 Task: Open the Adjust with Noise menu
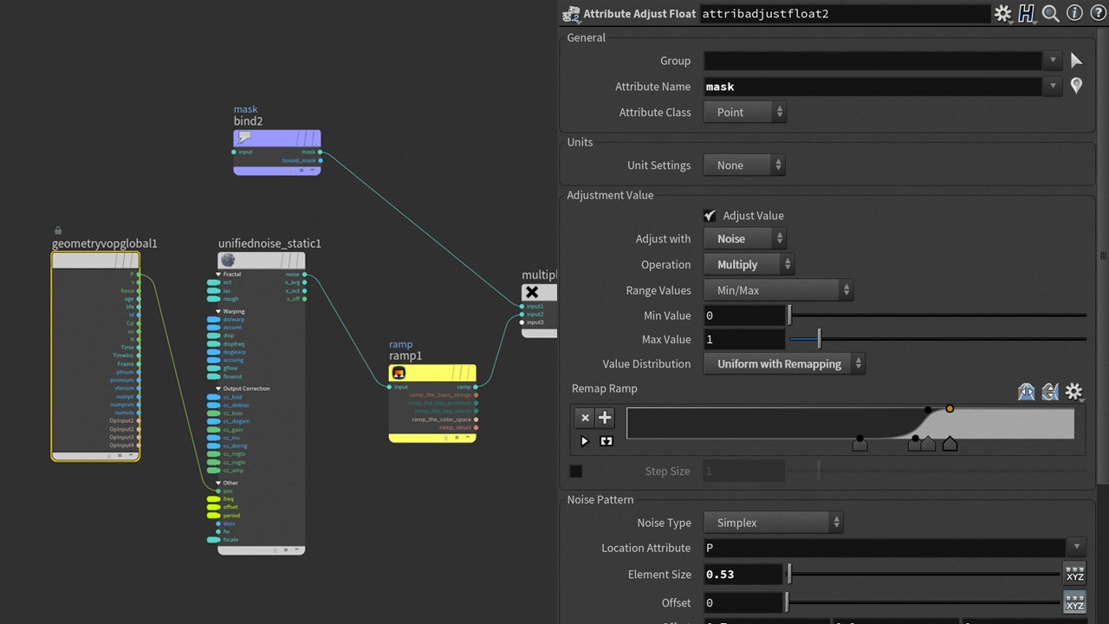click(x=745, y=238)
